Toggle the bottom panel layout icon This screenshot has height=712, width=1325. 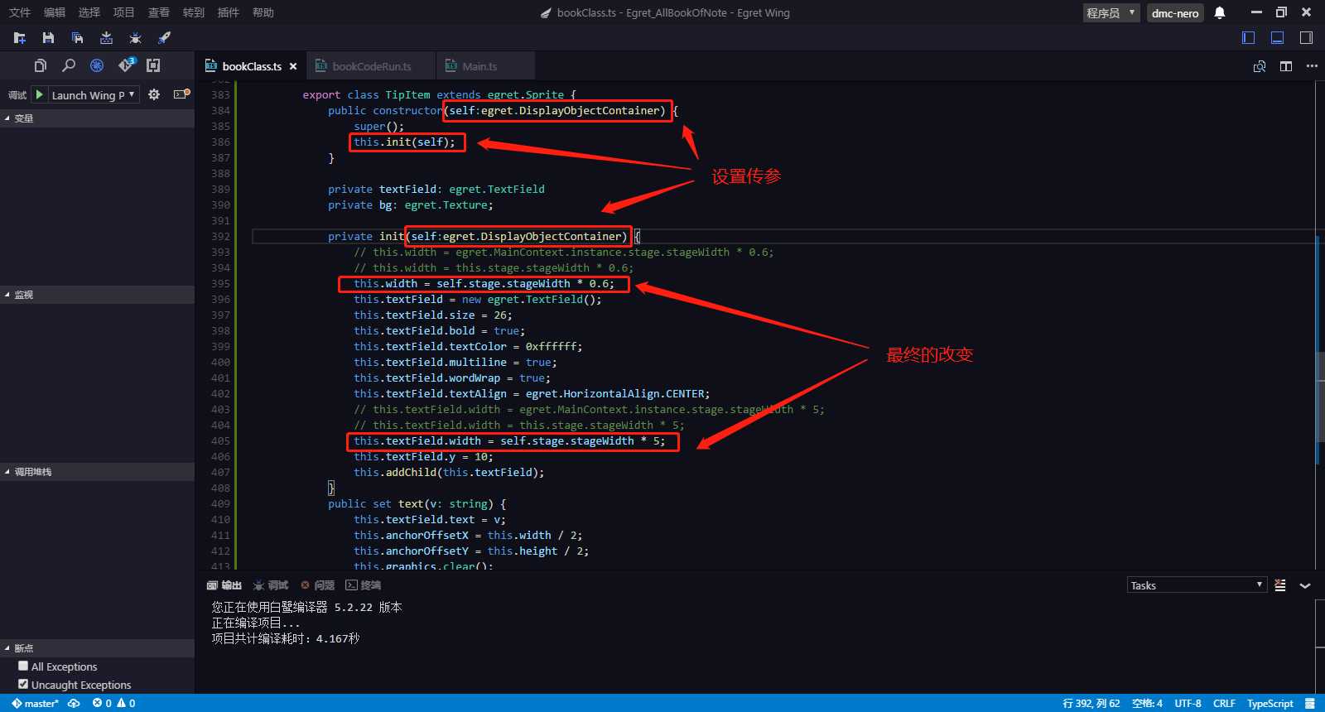coord(1277,37)
